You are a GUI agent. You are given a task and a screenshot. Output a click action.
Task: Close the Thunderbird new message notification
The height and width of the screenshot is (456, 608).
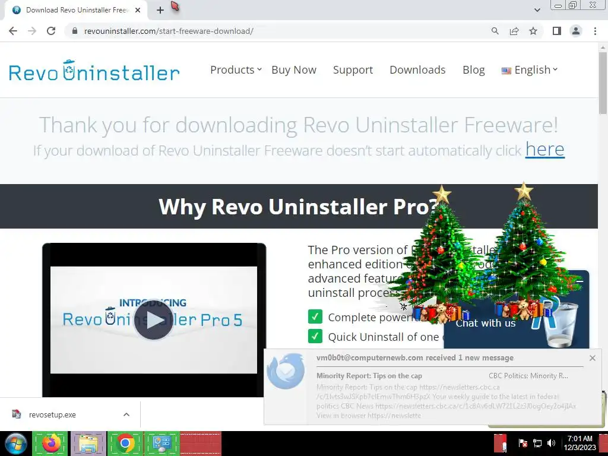tap(592, 358)
